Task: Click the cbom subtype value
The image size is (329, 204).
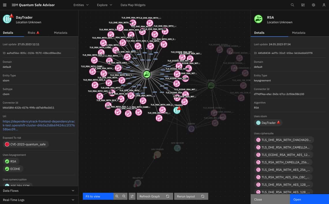Action: tap(6, 94)
